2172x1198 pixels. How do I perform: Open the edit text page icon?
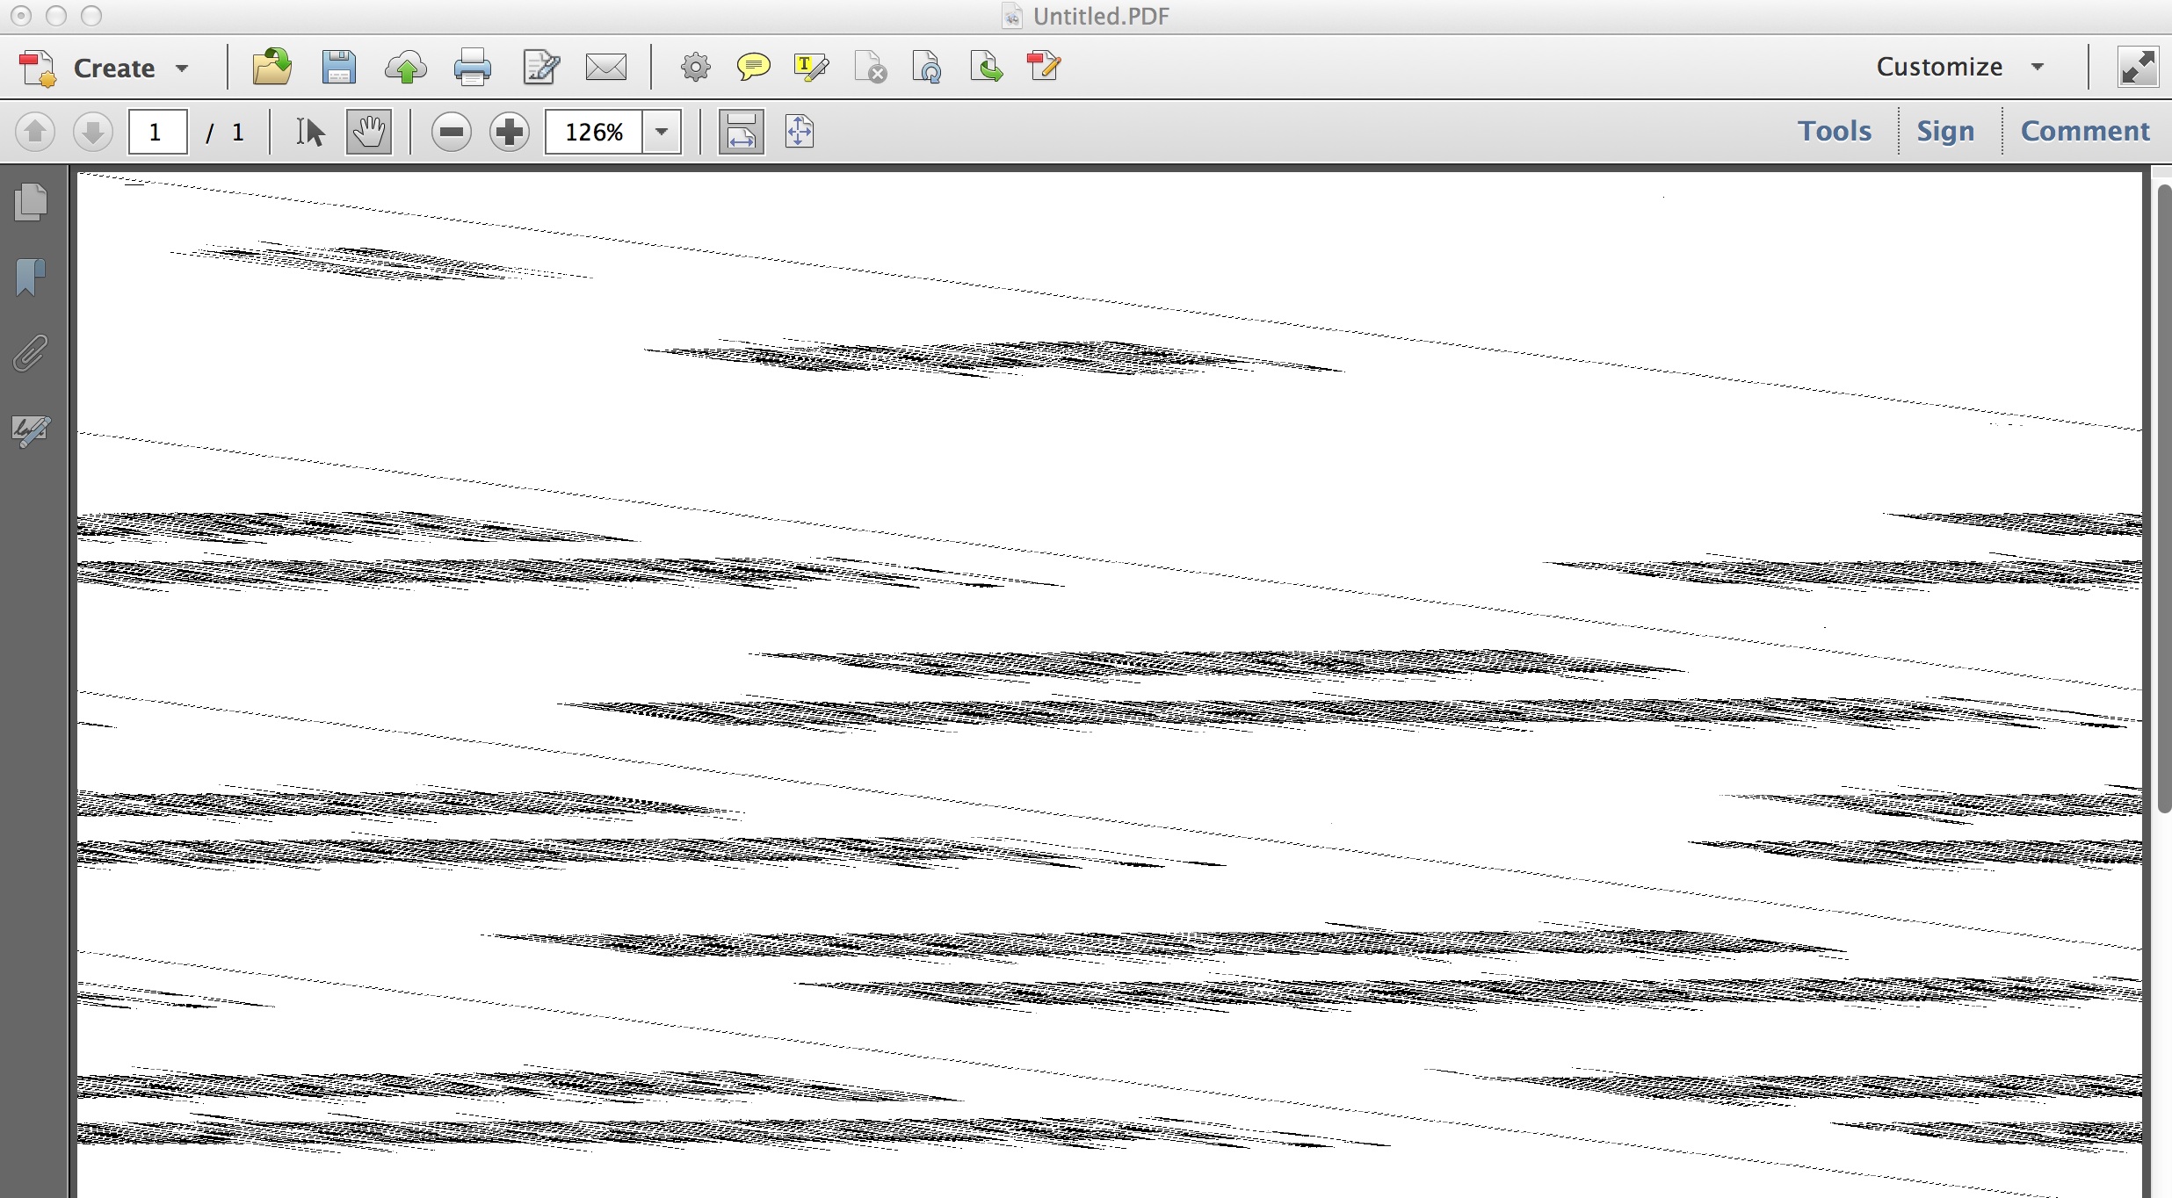pyautogui.click(x=540, y=67)
